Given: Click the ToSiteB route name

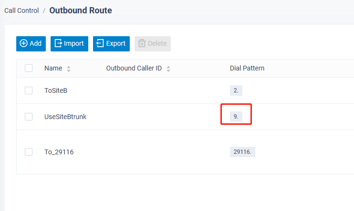Looking at the screenshot, I should point(56,90).
